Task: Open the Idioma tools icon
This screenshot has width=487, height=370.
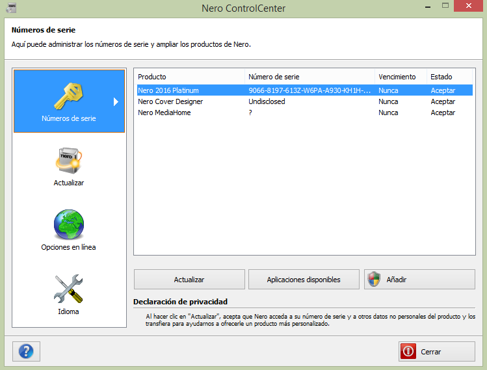Action: 68,289
